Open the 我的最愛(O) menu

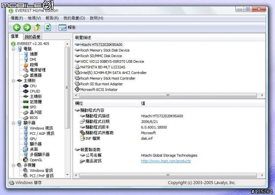pyautogui.click(x=74, y=18)
